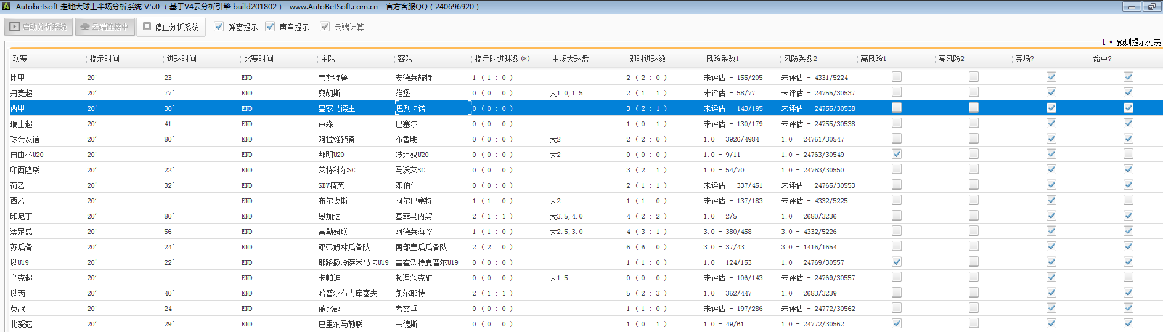The image size is (1163, 332).
Task: Click the 预测提示列表 label
Action: (x=1138, y=42)
